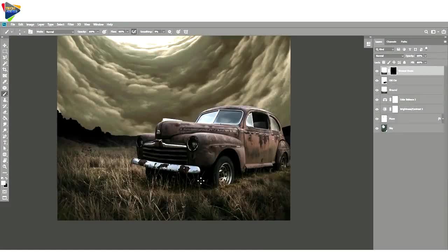The image size is (448, 252).
Task: Select the Eraser tool
Action: pyautogui.click(x=5, y=112)
